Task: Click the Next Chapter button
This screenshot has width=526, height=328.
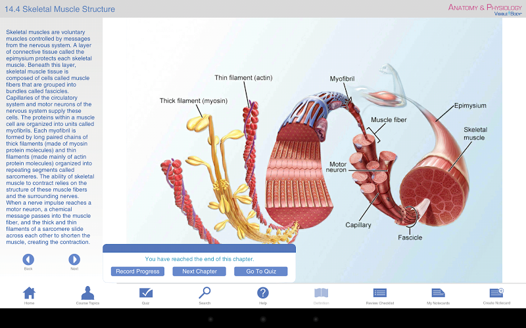Action: coord(199,272)
